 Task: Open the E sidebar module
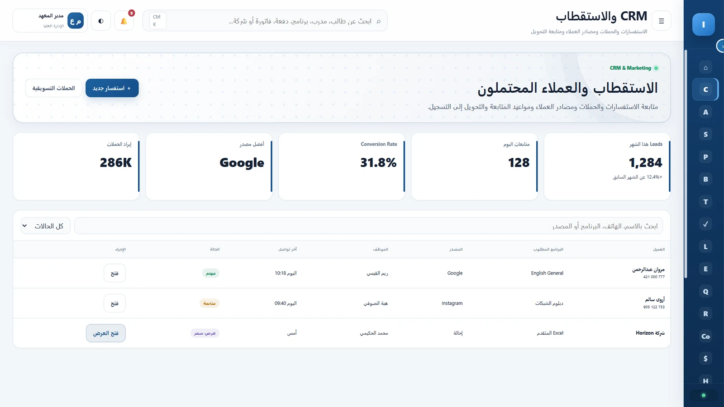coord(705,269)
